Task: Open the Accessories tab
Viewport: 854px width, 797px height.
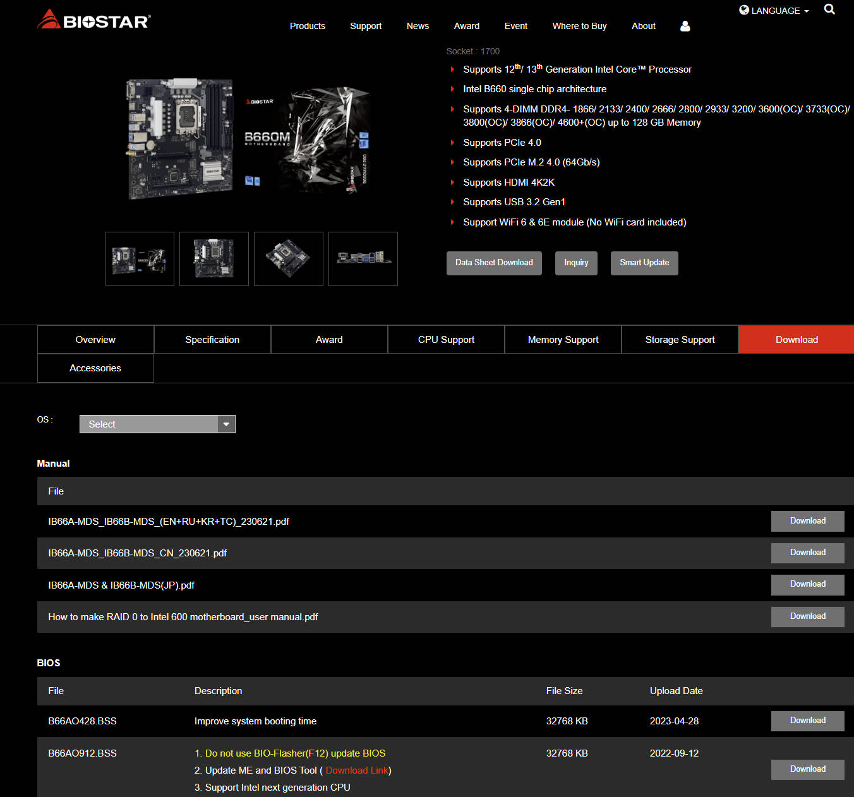Action: click(x=95, y=368)
